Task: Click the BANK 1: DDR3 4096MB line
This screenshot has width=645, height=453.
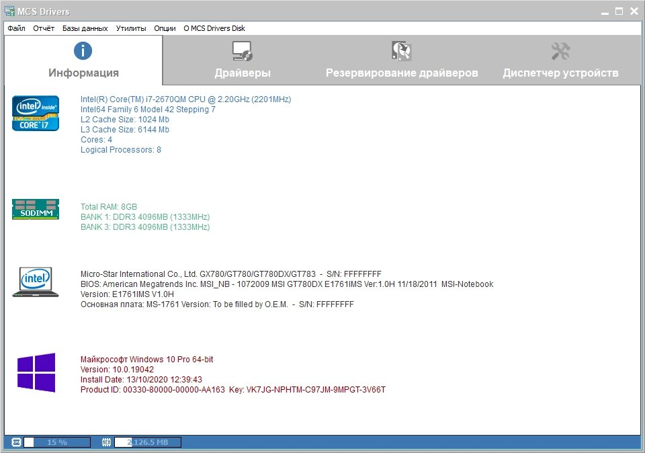Action: (145, 217)
